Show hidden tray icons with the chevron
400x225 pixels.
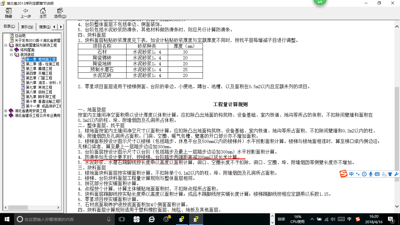pos(313,219)
